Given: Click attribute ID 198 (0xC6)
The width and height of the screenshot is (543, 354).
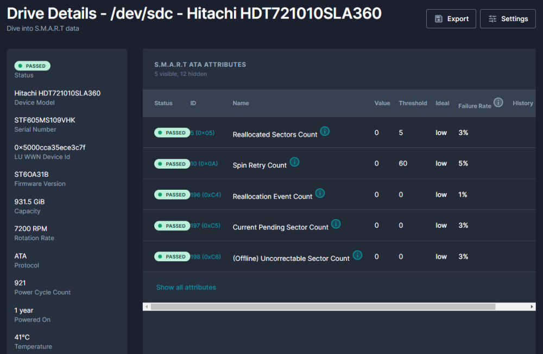Looking at the screenshot, I should 206,256.
